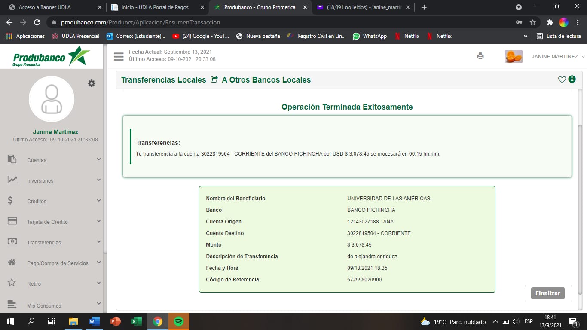Open the JANINE MARTINEZ user dropdown
The height and width of the screenshot is (330, 587).
click(x=558, y=57)
